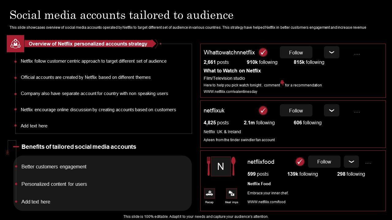Open the netflix.com valentinesday link
392x220 pixels.
tap(230, 92)
